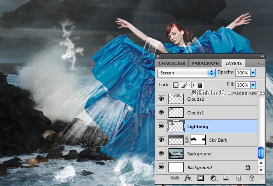Lock all layer attributes
The width and height of the screenshot is (273, 186).
(200, 85)
